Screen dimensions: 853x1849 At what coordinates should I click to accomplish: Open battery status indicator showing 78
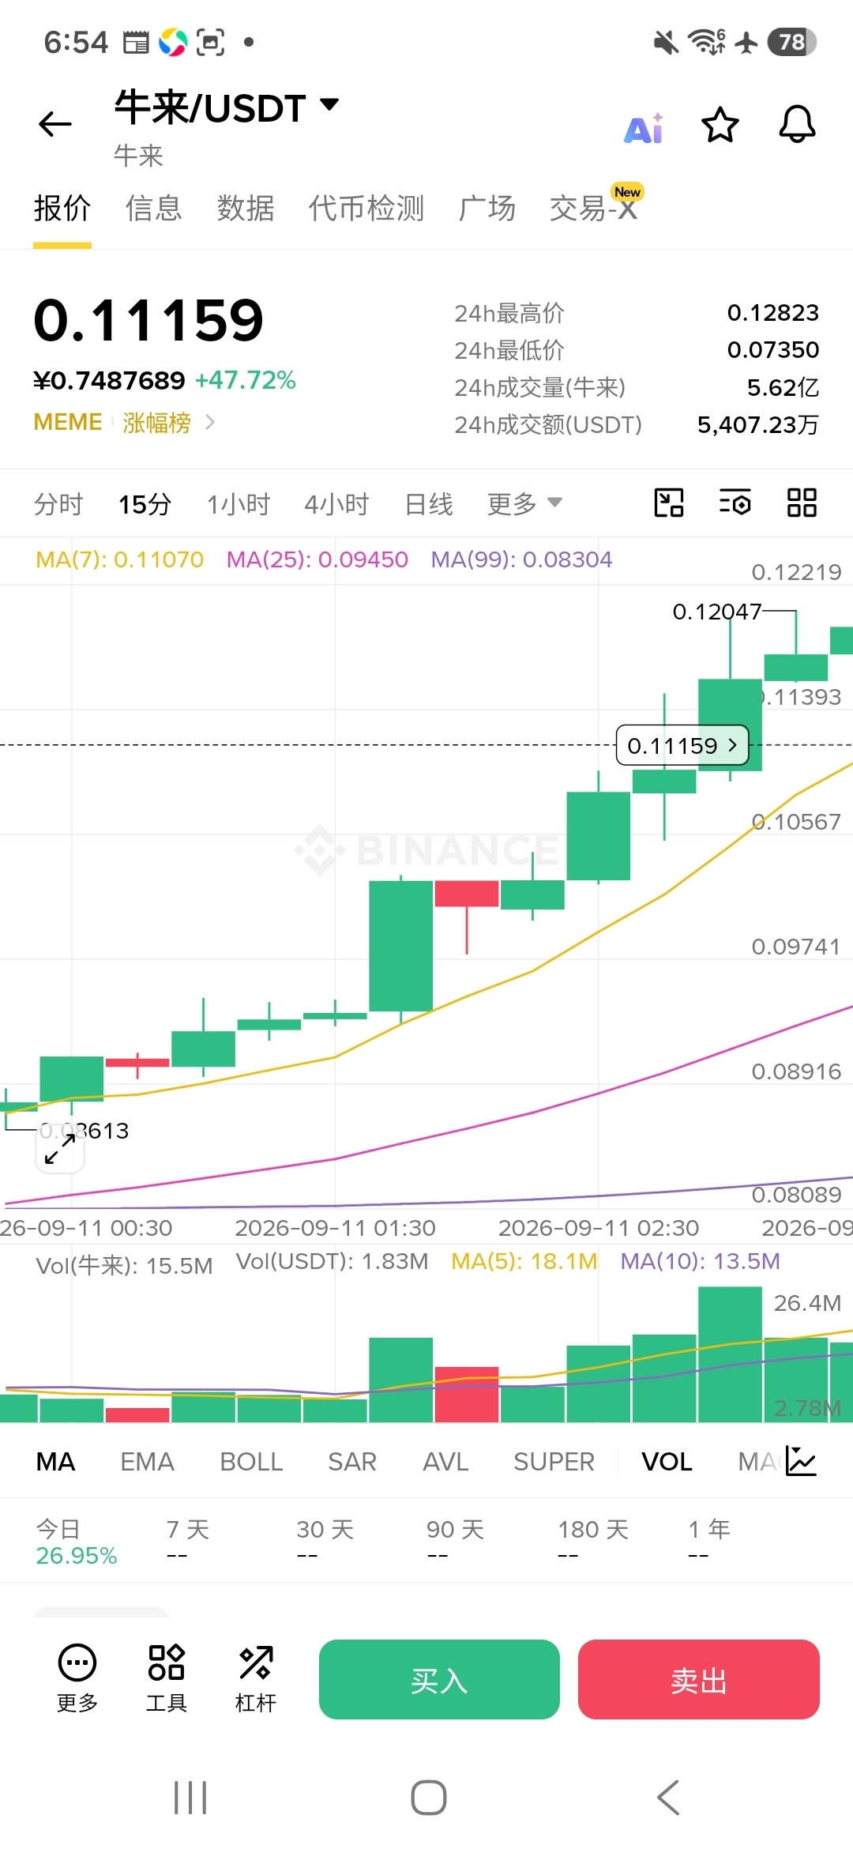[x=792, y=42]
